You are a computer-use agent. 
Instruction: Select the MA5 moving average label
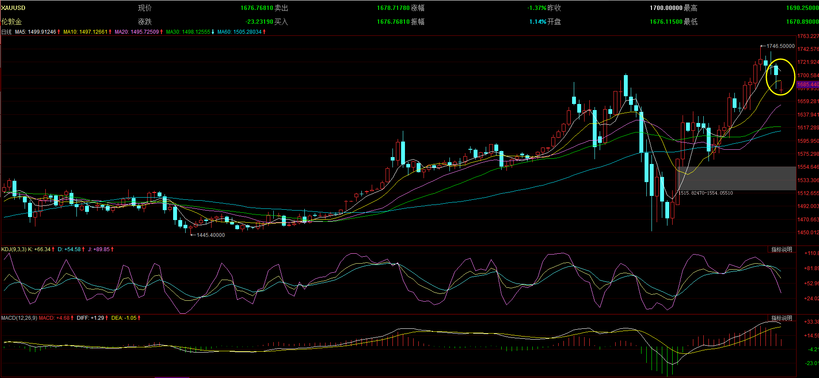pos(21,32)
